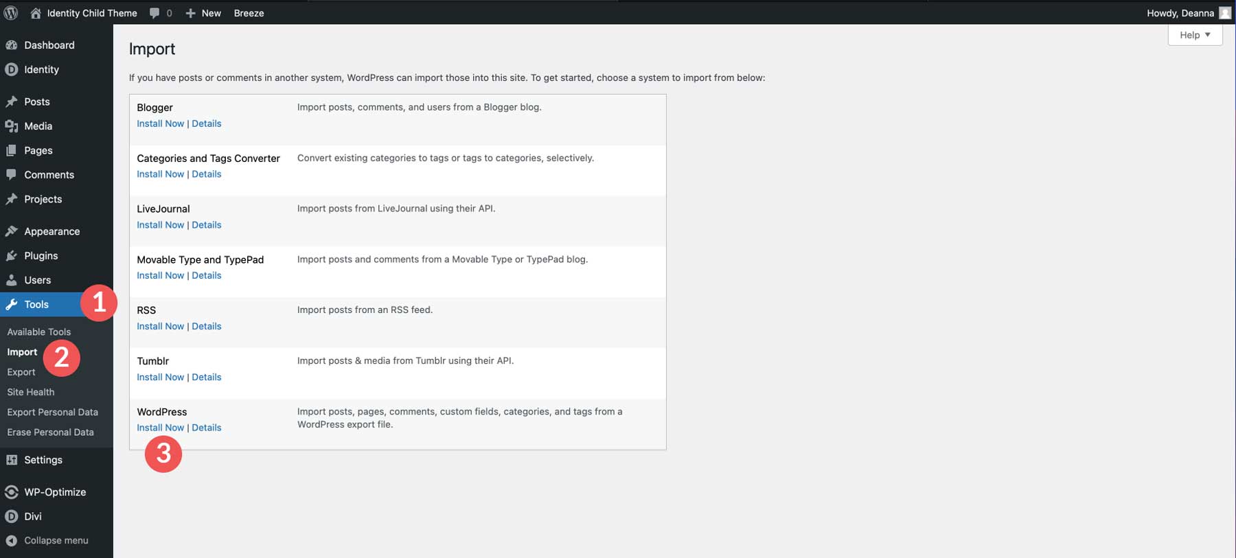Click Install Now for Blogger importer
Viewport: 1236px width, 558px height.
[x=161, y=124]
